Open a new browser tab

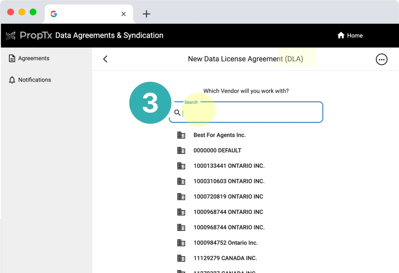pos(146,14)
